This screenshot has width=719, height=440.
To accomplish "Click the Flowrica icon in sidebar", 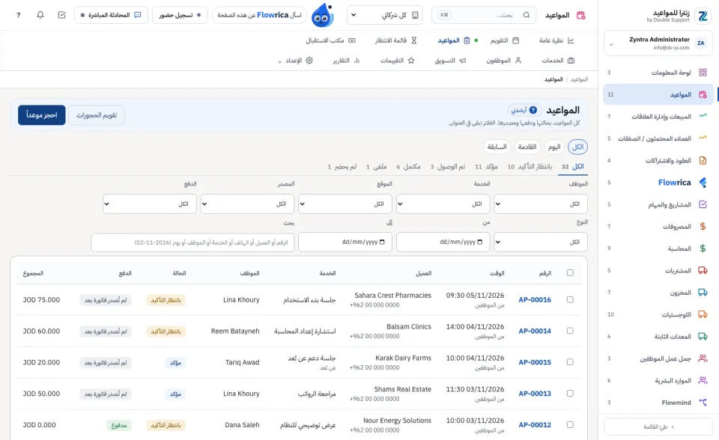I will [x=703, y=183].
